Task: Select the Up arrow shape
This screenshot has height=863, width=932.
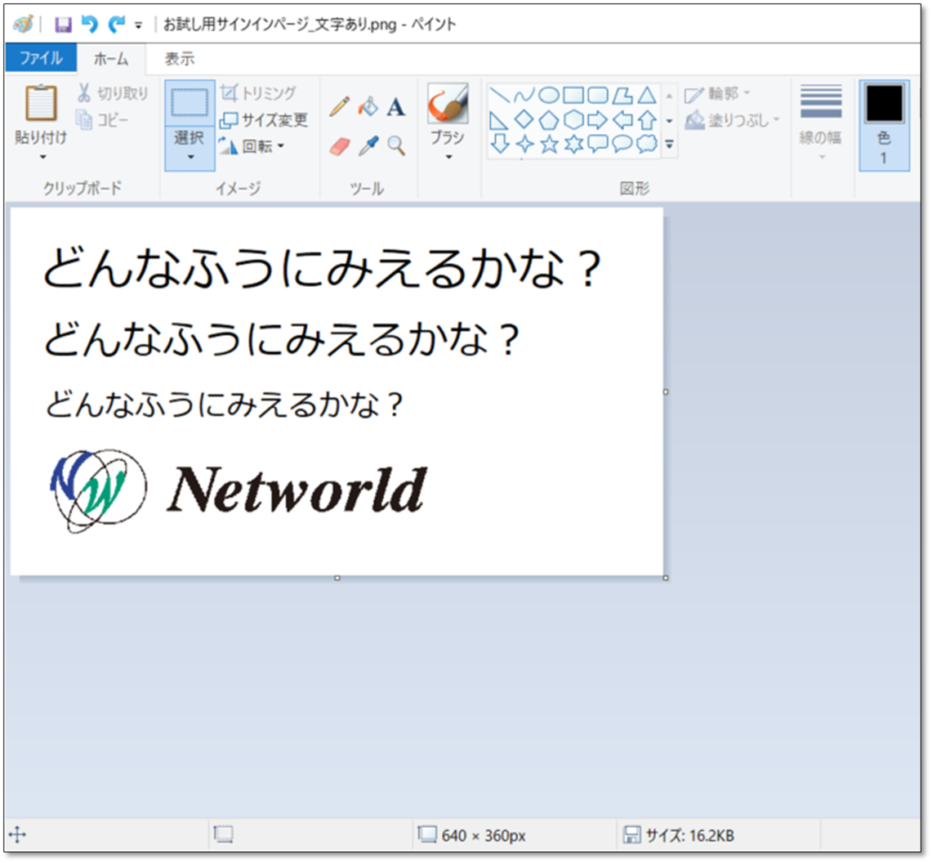Action: 647,120
